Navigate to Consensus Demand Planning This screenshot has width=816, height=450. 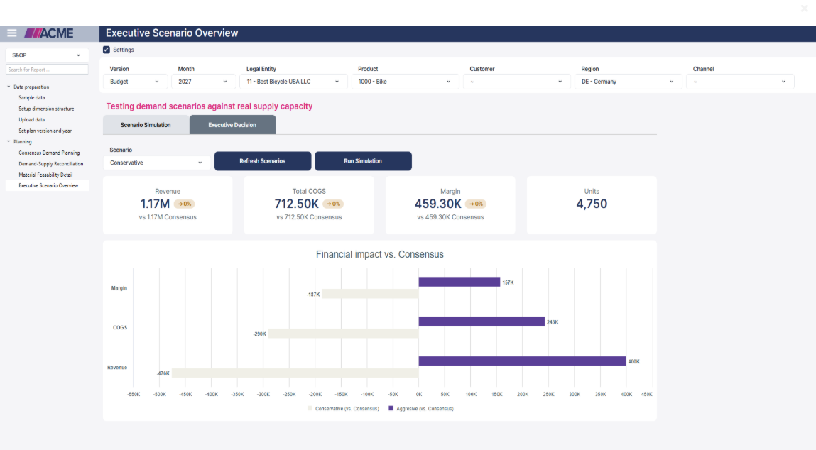tap(50, 153)
